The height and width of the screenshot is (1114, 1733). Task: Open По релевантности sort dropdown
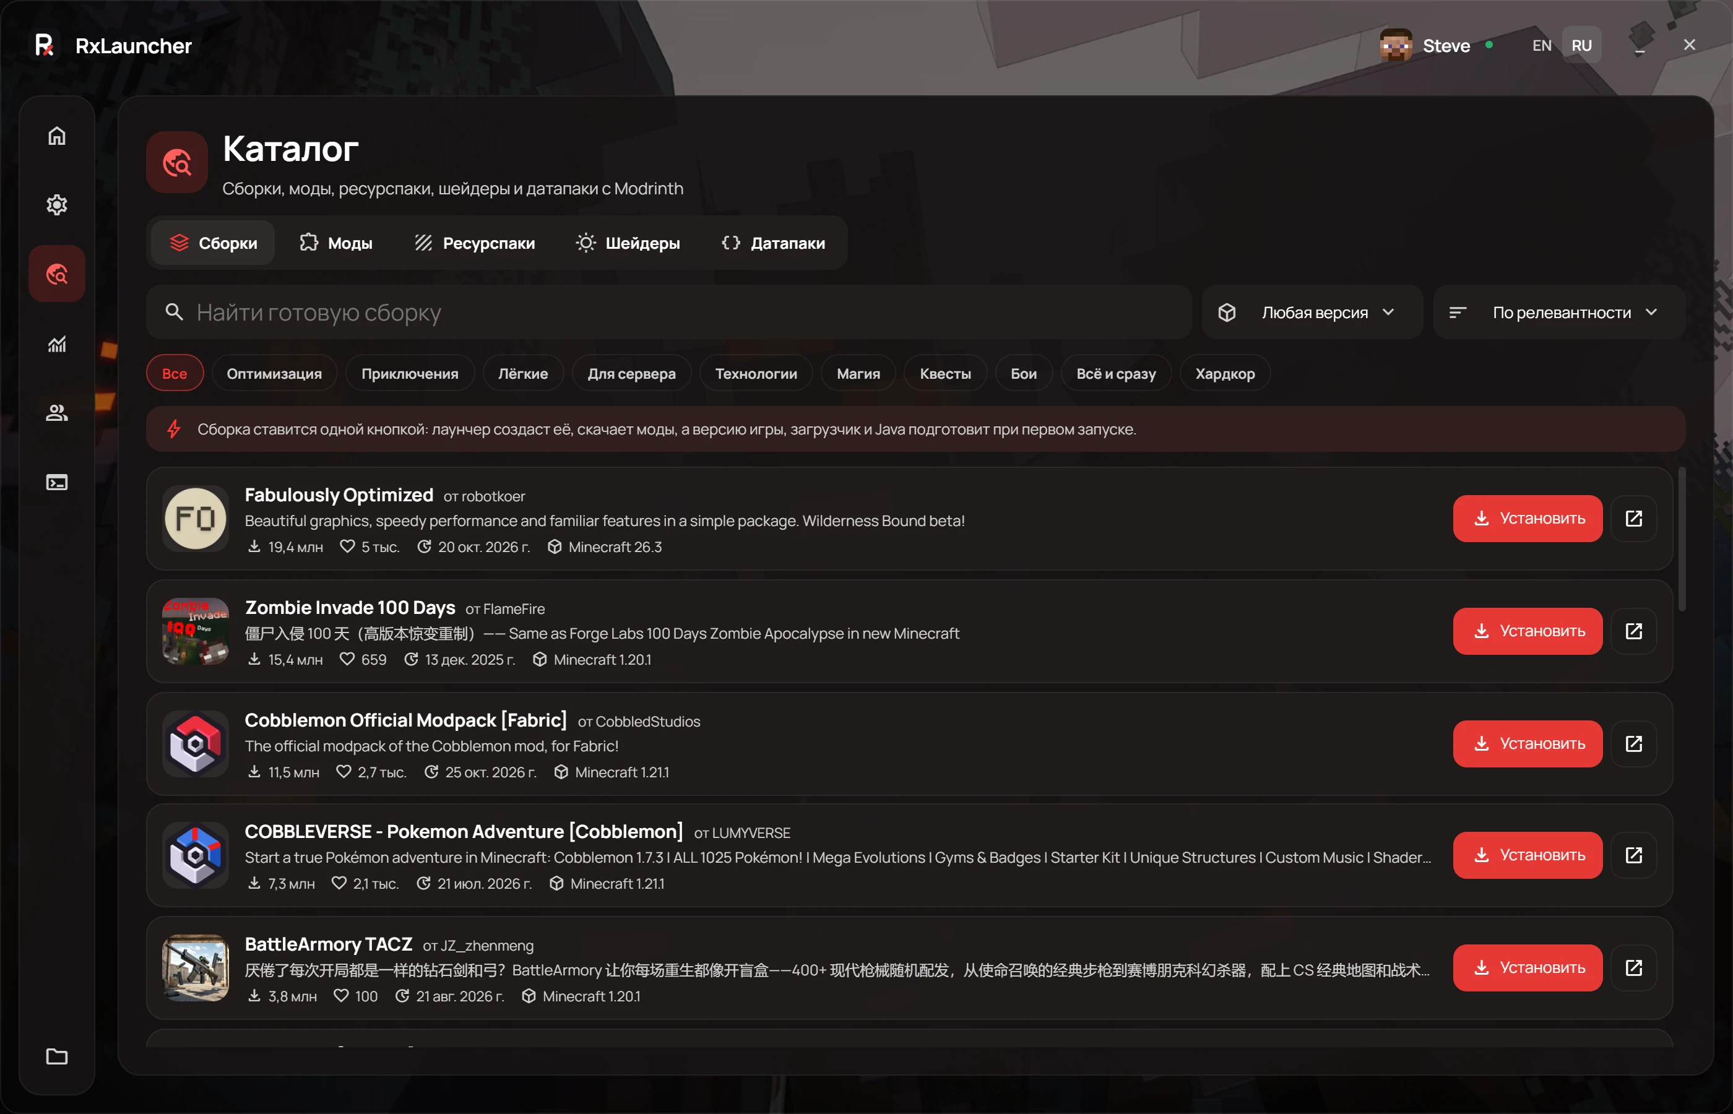1558,313
